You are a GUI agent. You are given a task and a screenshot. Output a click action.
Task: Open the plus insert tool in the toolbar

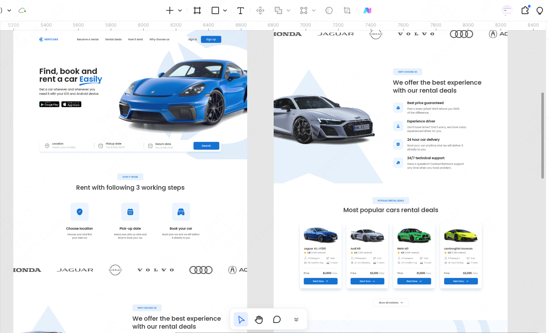tap(170, 10)
